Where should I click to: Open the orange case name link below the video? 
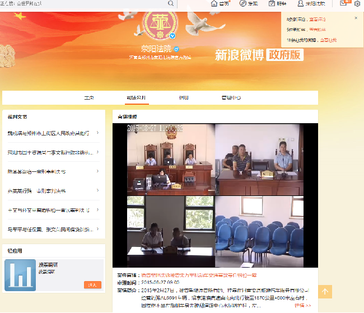[x=199, y=275]
